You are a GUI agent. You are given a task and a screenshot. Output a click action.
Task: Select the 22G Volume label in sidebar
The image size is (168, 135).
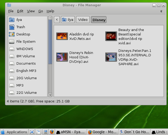(26, 93)
